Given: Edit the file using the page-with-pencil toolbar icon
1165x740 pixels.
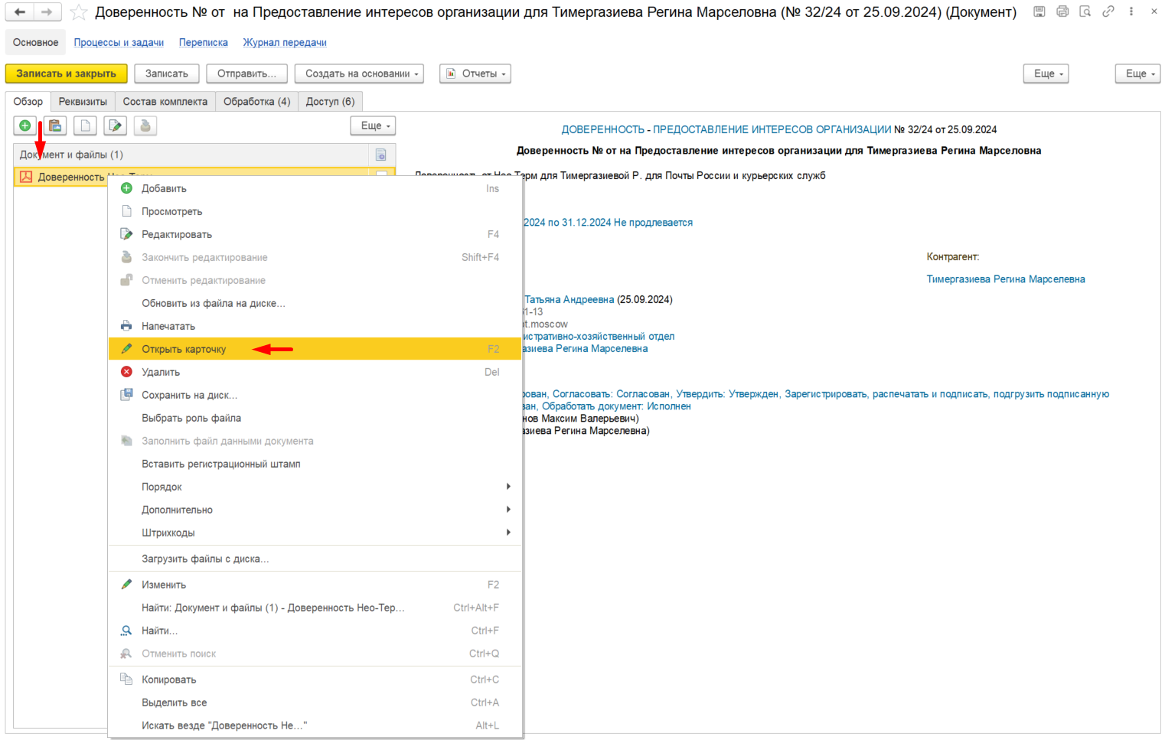Looking at the screenshot, I should pyautogui.click(x=115, y=126).
